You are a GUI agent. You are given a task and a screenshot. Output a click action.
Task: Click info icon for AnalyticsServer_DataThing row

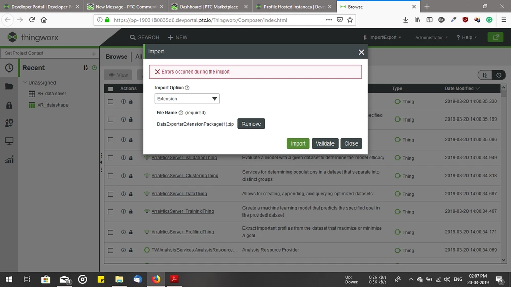[x=123, y=193]
